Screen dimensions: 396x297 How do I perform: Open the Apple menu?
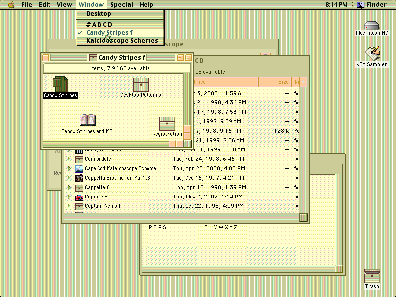11,5
